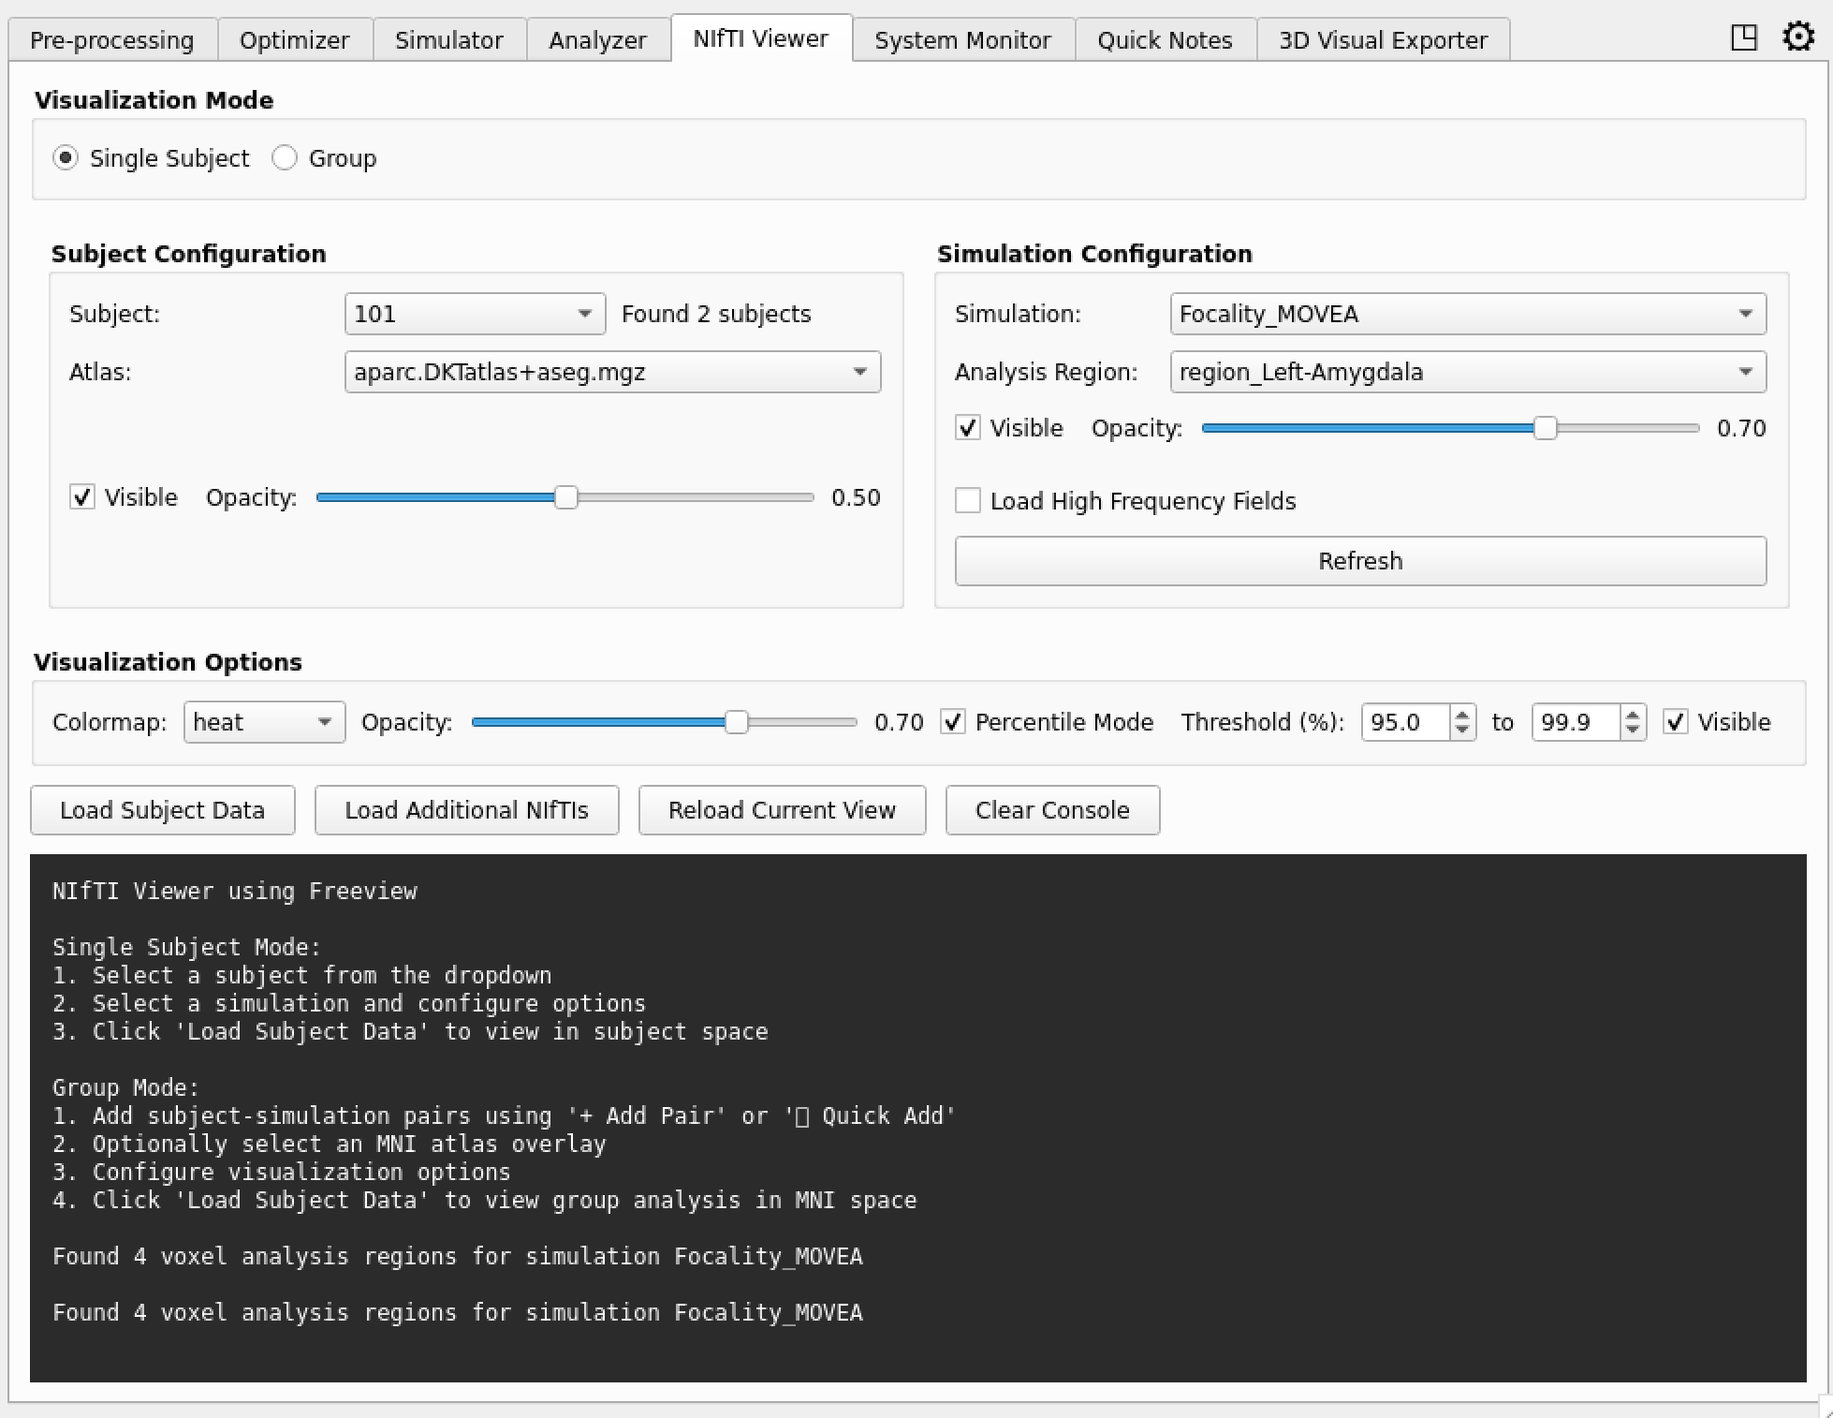This screenshot has width=1833, height=1418.
Task: Open the heat Colormap dropdown
Action: pyautogui.click(x=264, y=722)
